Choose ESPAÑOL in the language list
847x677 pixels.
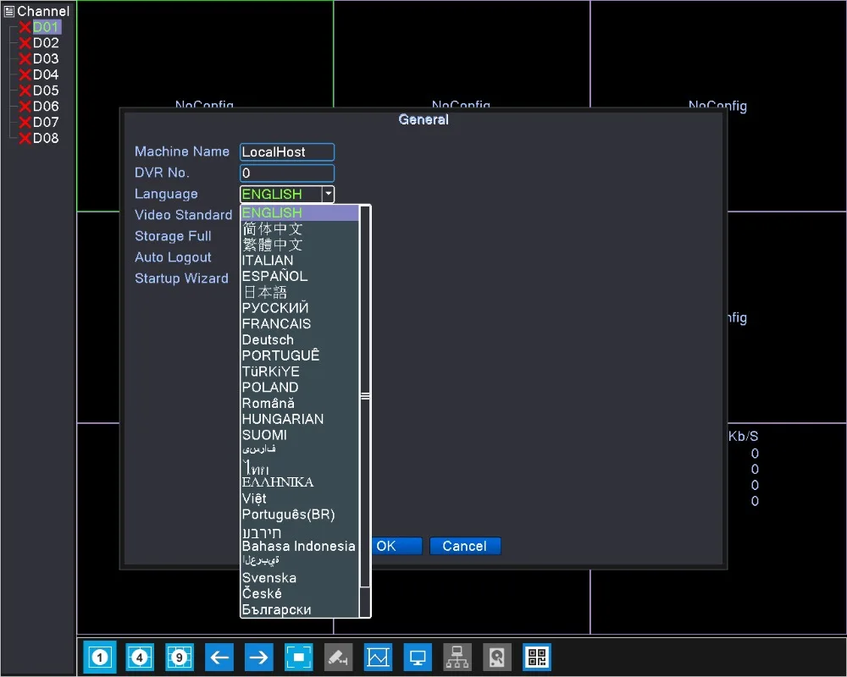tap(299, 277)
